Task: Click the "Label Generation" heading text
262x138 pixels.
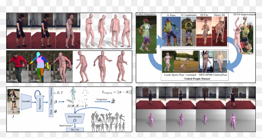Action: [146, 14]
